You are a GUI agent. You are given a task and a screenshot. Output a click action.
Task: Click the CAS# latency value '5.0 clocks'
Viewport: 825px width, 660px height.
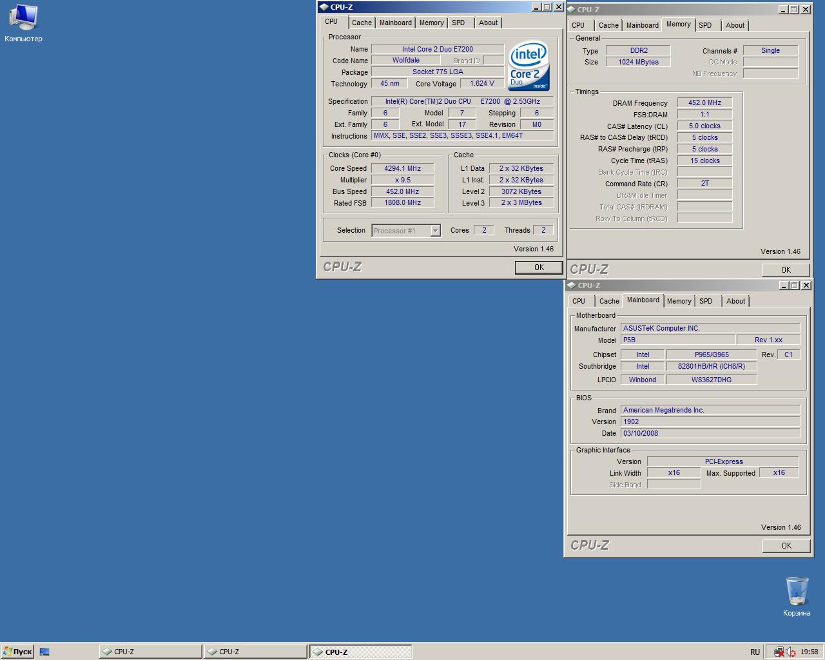click(x=704, y=126)
